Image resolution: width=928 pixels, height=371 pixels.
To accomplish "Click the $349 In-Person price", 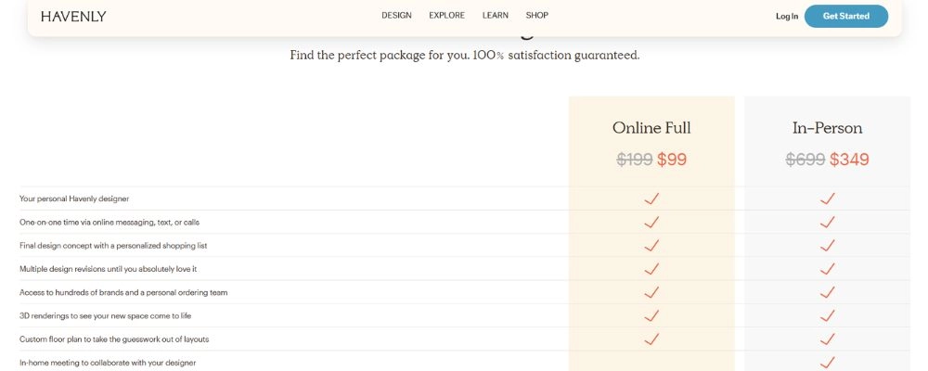I will [849, 160].
